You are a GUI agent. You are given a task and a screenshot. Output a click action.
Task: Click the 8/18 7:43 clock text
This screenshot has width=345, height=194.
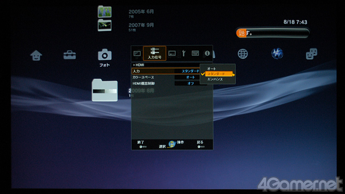click(295, 22)
